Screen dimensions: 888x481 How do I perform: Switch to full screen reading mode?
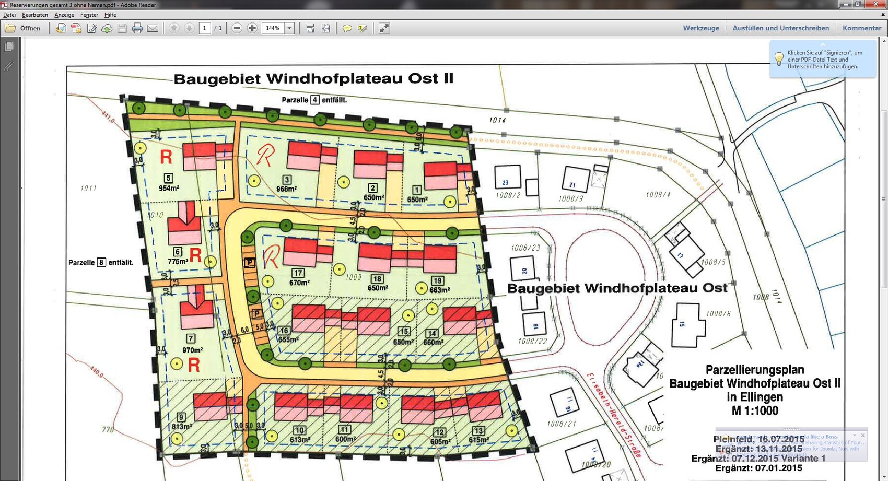384,28
